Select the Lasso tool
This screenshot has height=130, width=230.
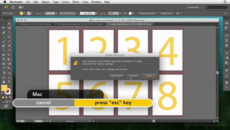[9, 28]
